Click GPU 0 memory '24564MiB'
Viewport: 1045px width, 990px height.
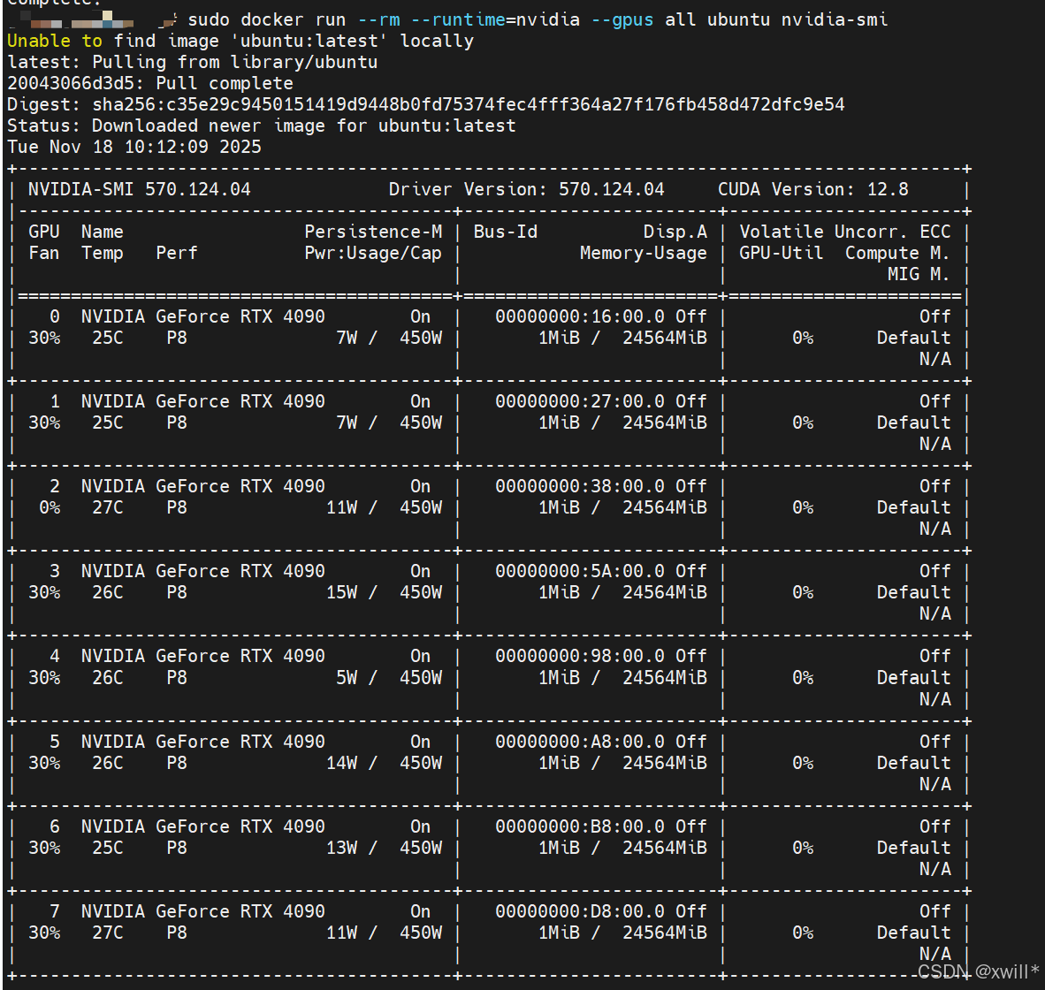pyautogui.click(x=665, y=338)
